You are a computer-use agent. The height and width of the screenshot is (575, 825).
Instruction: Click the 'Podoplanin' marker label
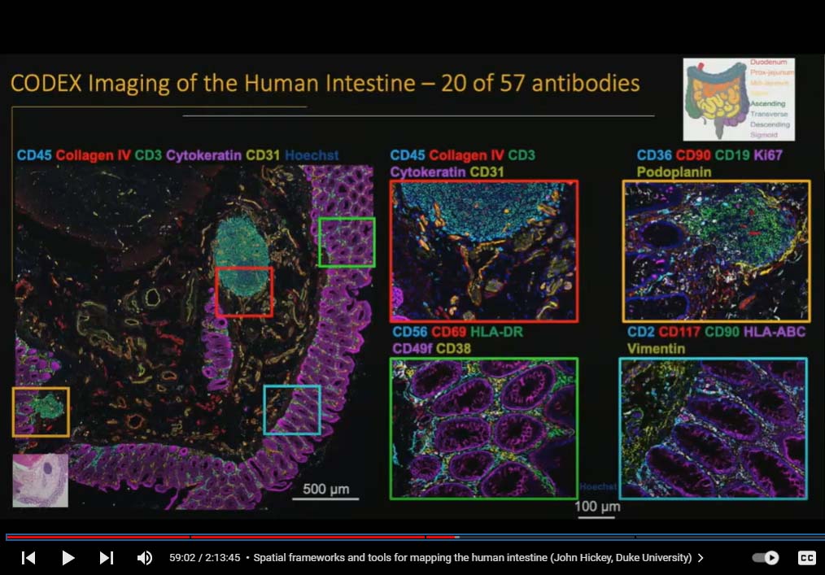[x=674, y=172]
